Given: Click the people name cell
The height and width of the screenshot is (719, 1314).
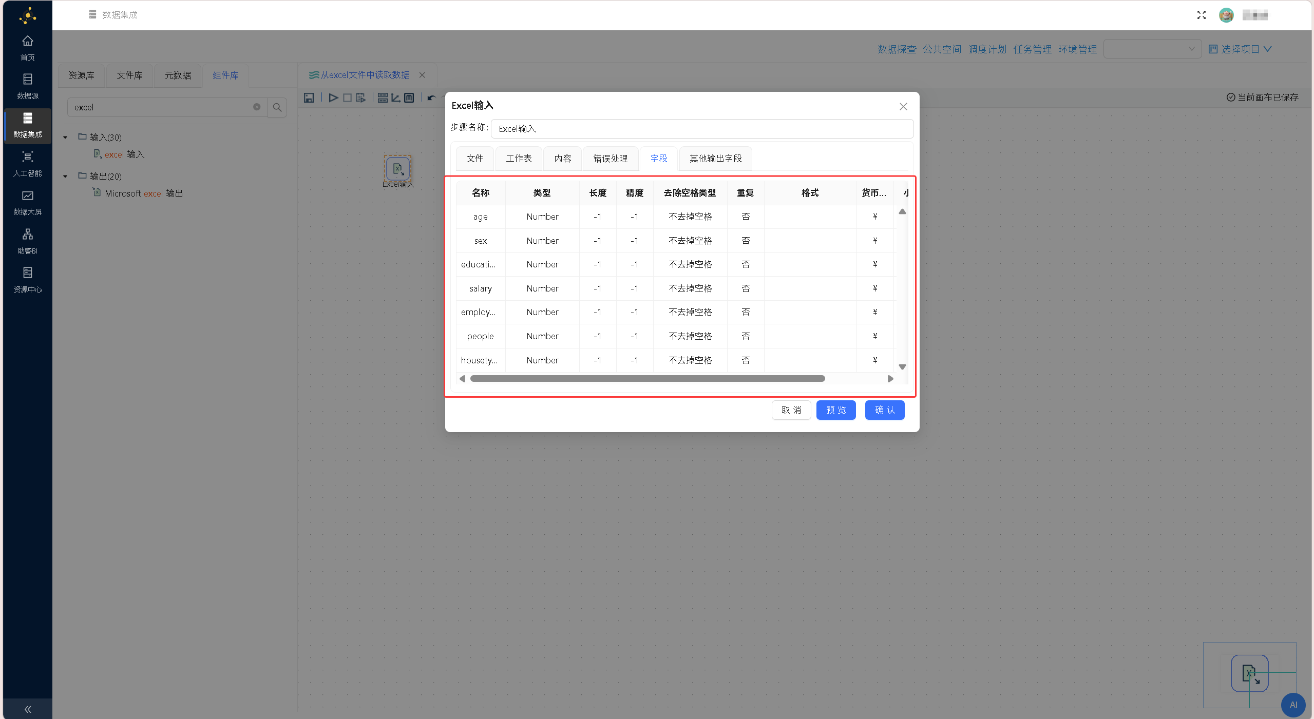Looking at the screenshot, I should (x=480, y=336).
